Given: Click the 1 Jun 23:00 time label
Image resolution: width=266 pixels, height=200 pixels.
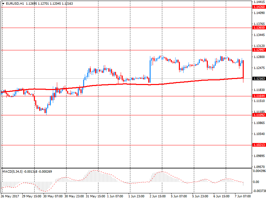Looking at the screenshot, I should [136, 196].
